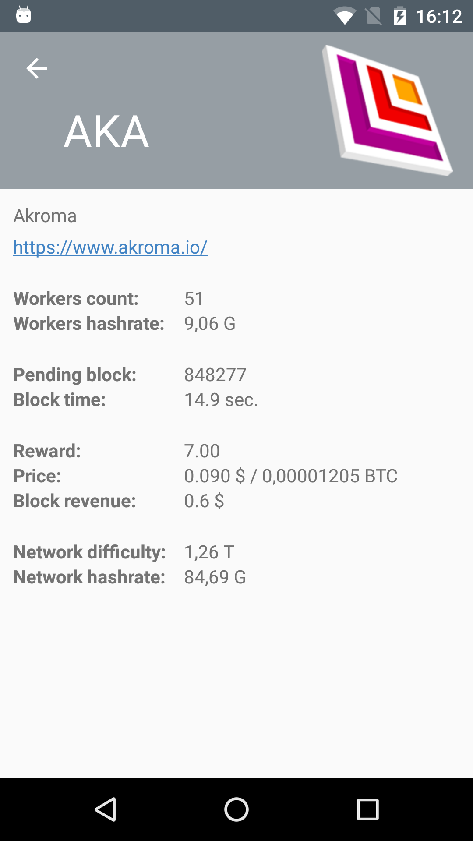Tap the battery charging icon
This screenshot has width=473, height=841.
tap(400, 16)
